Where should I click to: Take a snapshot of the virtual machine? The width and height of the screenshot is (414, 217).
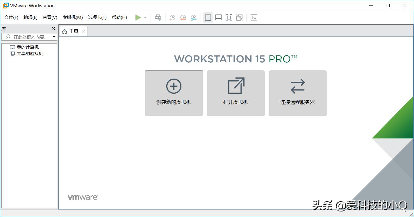(172, 17)
